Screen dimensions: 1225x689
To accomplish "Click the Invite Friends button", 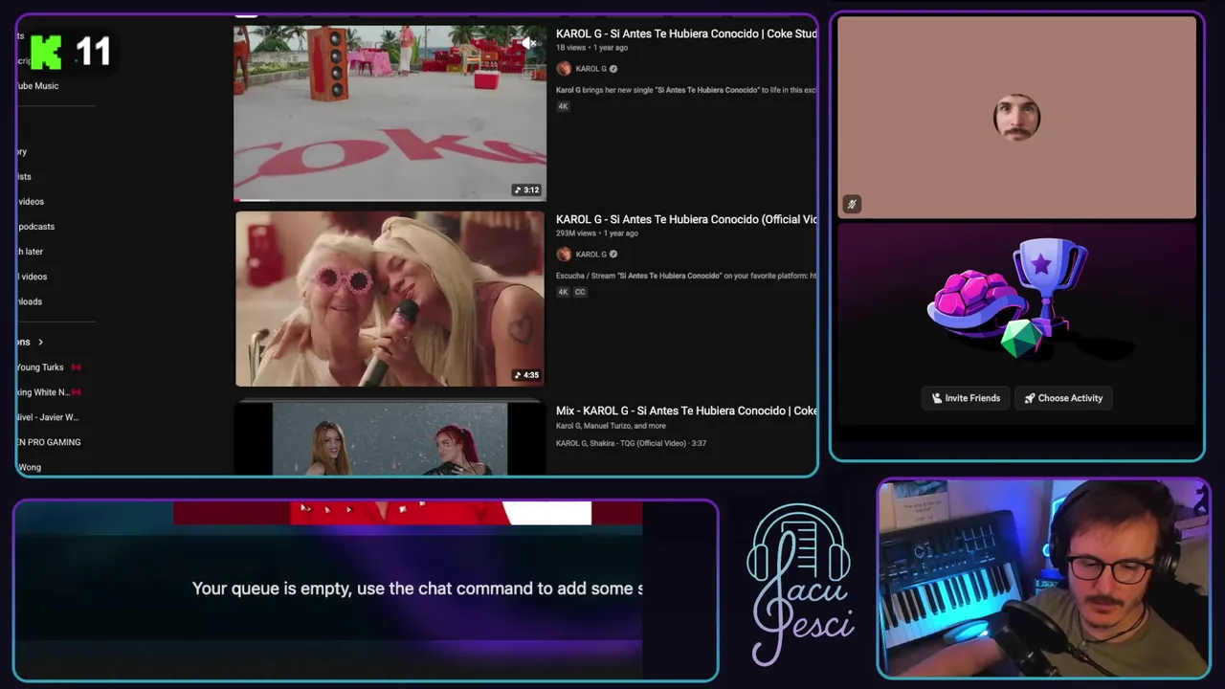I will [x=966, y=398].
